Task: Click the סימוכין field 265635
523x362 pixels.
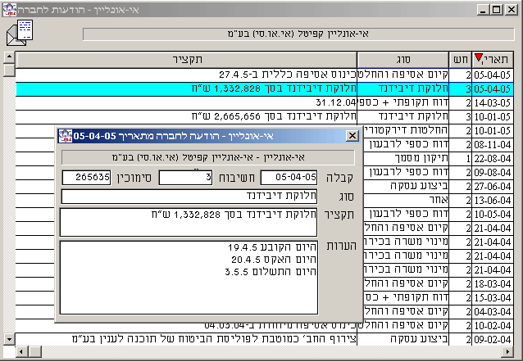Action: pos(86,178)
